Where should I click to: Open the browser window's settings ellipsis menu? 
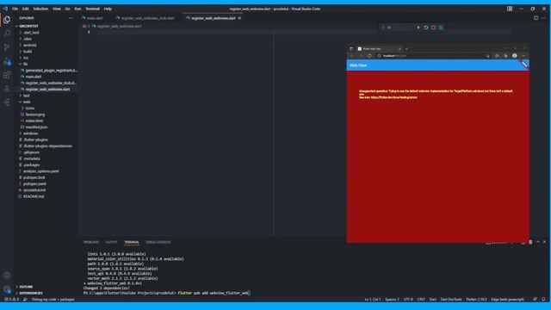tap(523, 56)
